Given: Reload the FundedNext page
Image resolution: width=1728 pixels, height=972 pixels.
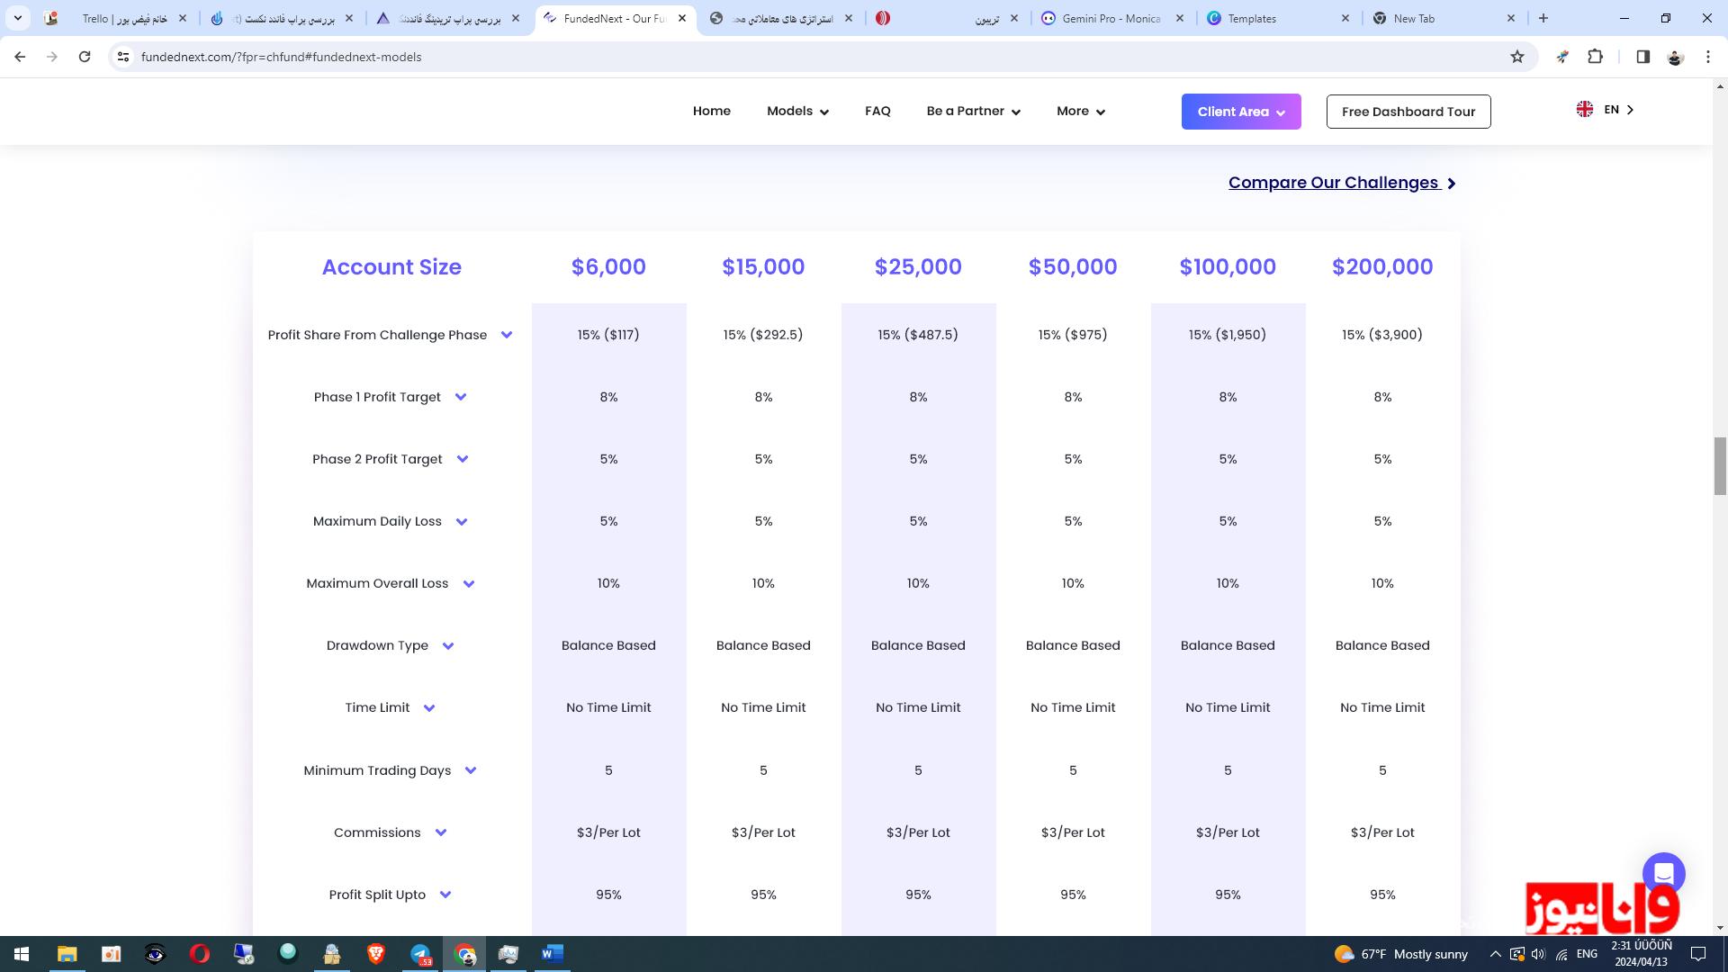Looking at the screenshot, I should click(85, 57).
